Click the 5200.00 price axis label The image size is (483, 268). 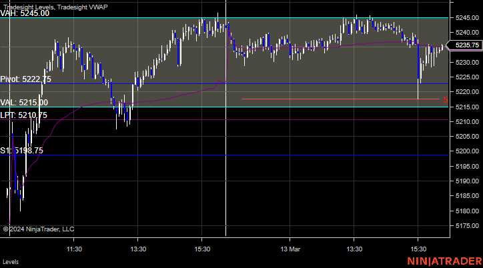click(467, 151)
